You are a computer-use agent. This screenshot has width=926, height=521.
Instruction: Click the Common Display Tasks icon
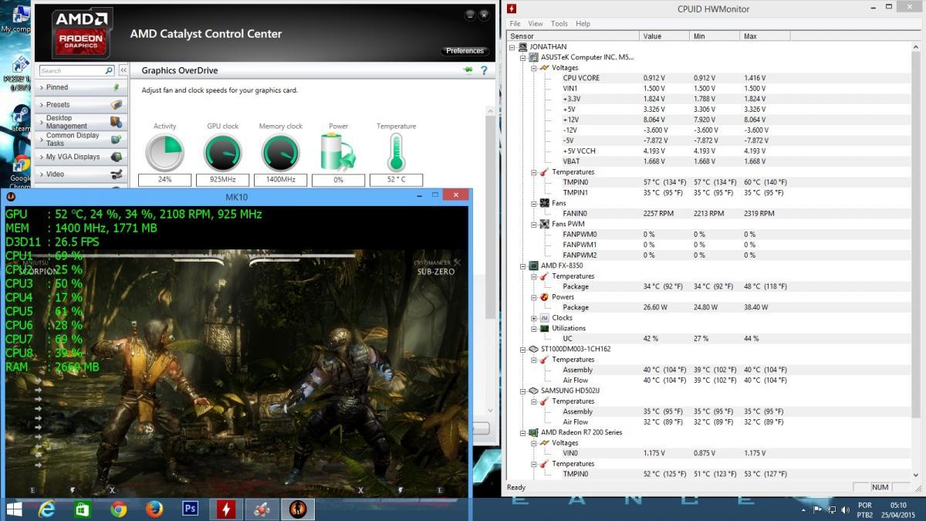click(117, 140)
